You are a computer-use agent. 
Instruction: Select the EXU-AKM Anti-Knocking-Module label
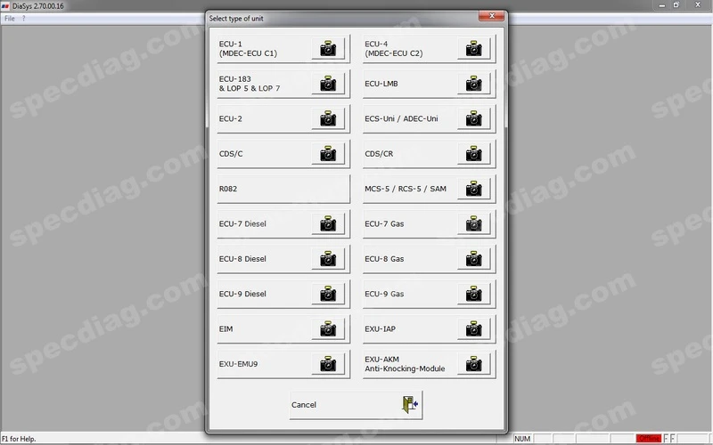(x=405, y=364)
